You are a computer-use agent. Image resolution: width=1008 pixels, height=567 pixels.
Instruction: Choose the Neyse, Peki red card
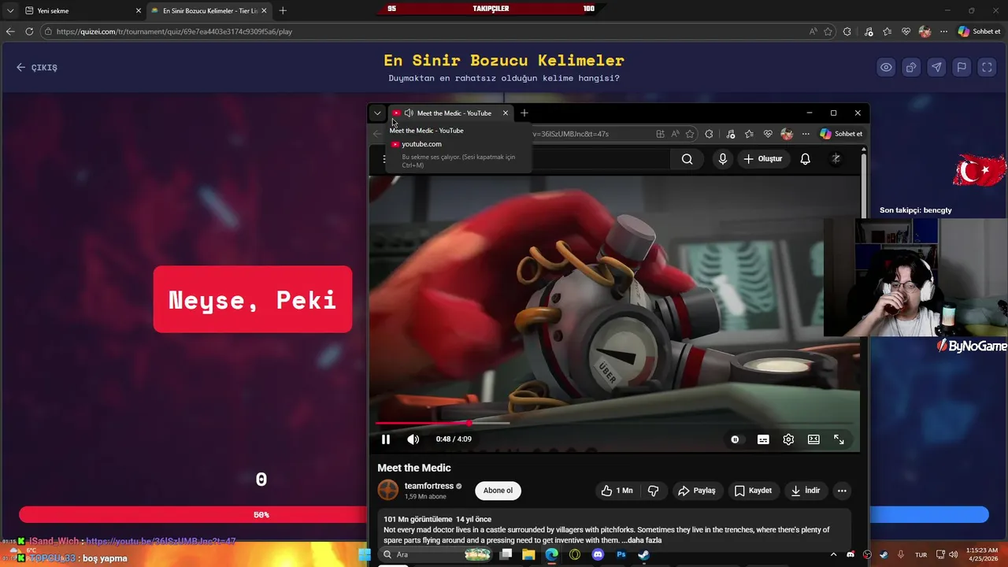pos(253,299)
